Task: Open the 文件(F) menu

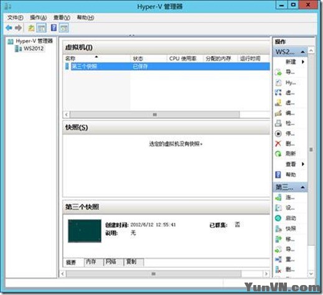Action: coord(16,17)
